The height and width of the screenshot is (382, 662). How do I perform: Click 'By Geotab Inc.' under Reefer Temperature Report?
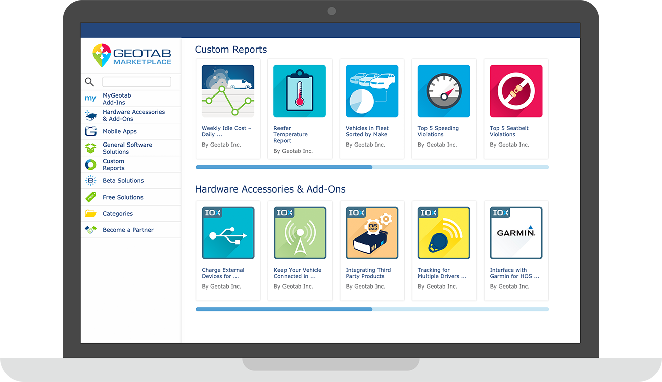[x=293, y=151]
